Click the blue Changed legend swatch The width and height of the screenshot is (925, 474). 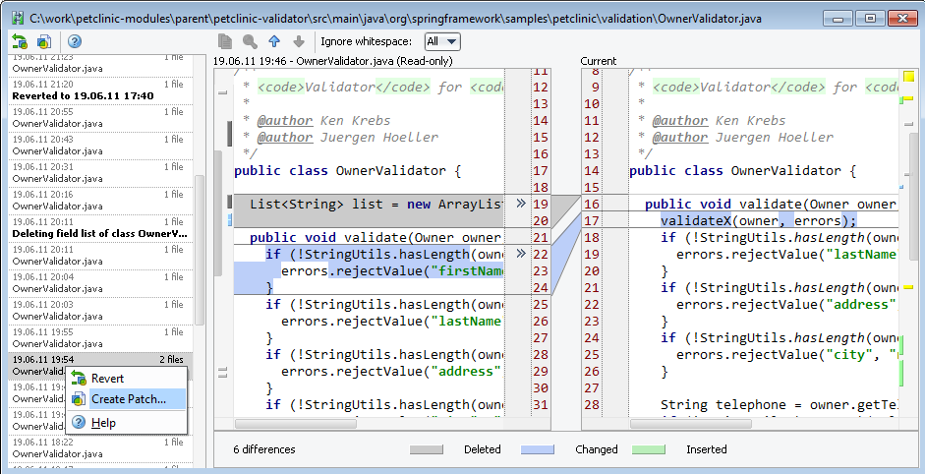click(538, 449)
